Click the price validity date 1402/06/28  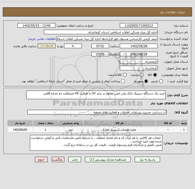pos(139,54)
